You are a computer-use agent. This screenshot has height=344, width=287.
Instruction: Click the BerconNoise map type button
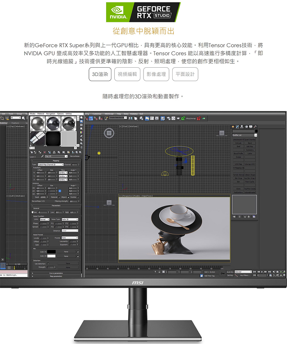[75, 156]
